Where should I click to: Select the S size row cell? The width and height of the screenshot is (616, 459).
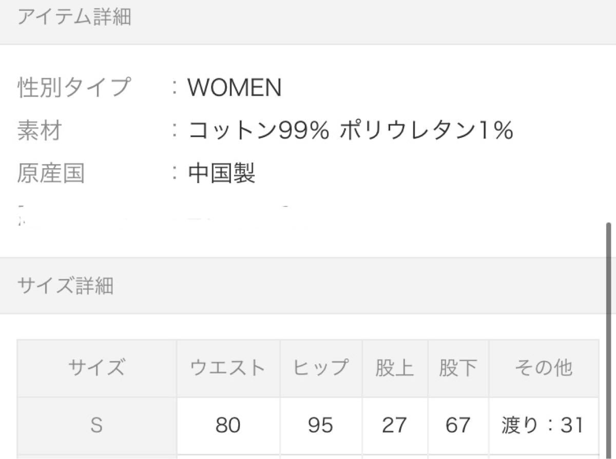pos(97,425)
